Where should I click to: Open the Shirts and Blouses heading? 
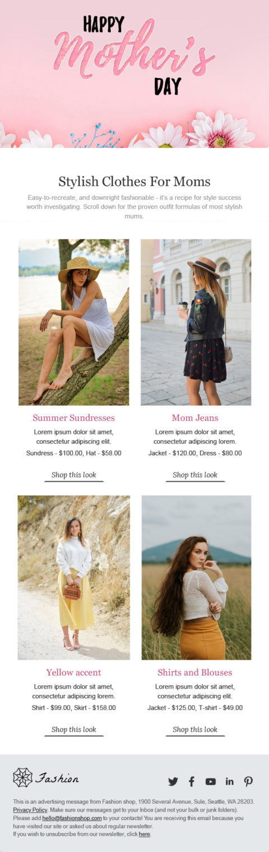coord(195,672)
